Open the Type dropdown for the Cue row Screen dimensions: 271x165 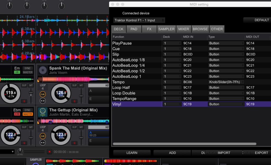[226, 49]
